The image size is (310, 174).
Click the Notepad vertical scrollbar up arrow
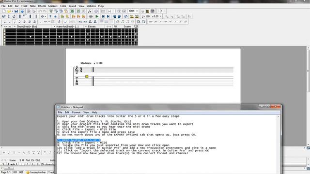pyautogui.click(x=278, y=117)
